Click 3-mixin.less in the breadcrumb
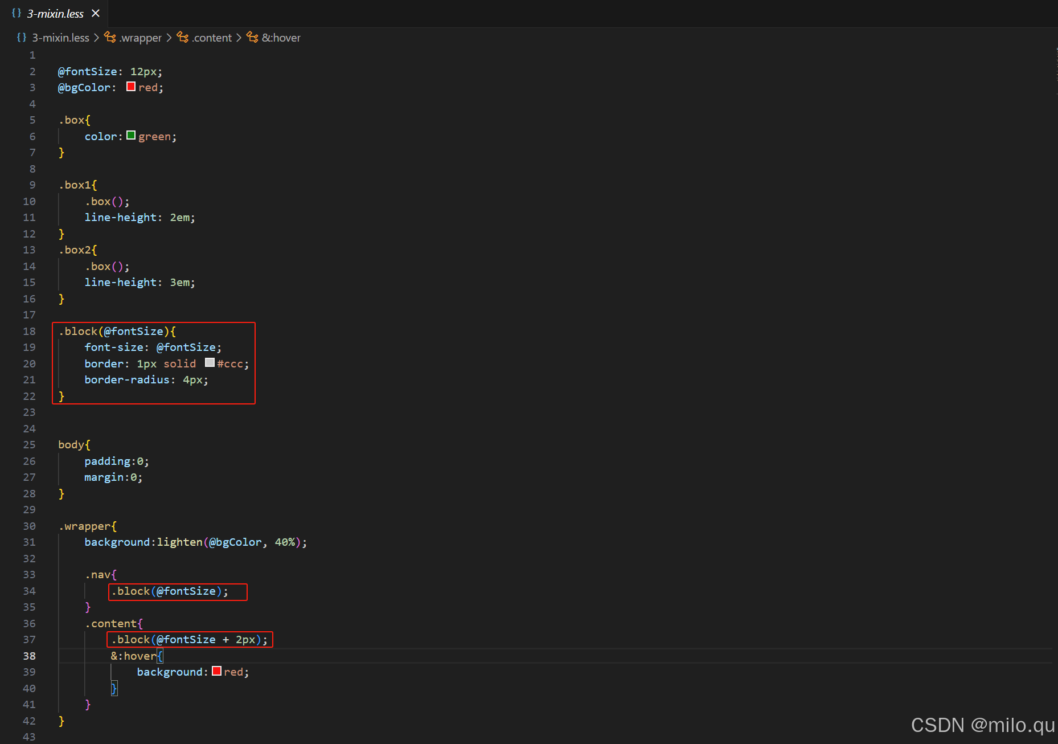The height and width of the screenshot is (744, 1058). (x=60, y=38)
